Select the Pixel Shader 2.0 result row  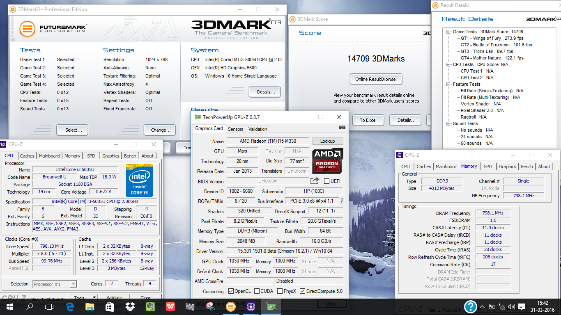[482, 110]
